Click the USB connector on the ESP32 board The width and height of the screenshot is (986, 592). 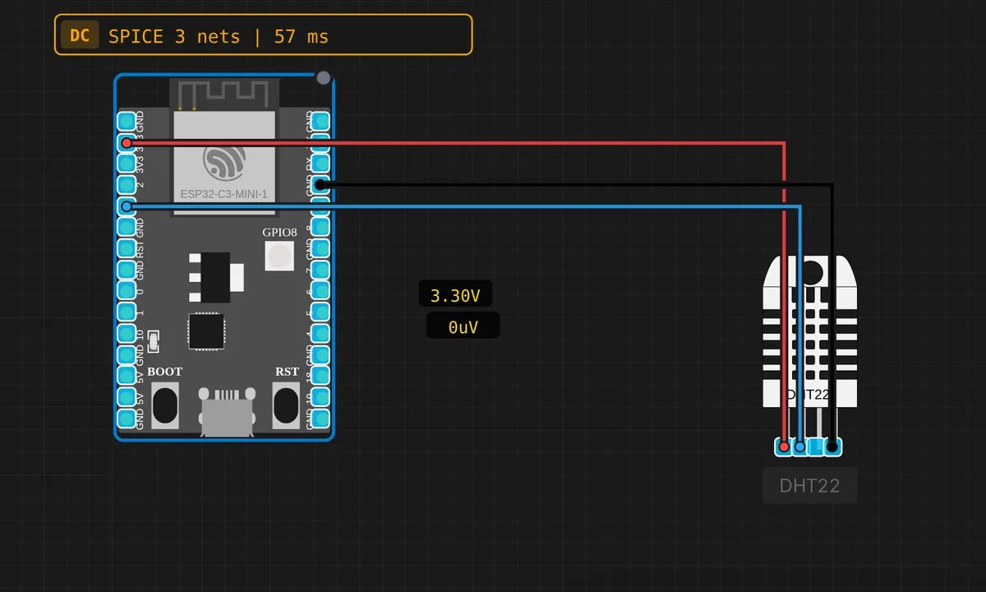coord(225,411)
